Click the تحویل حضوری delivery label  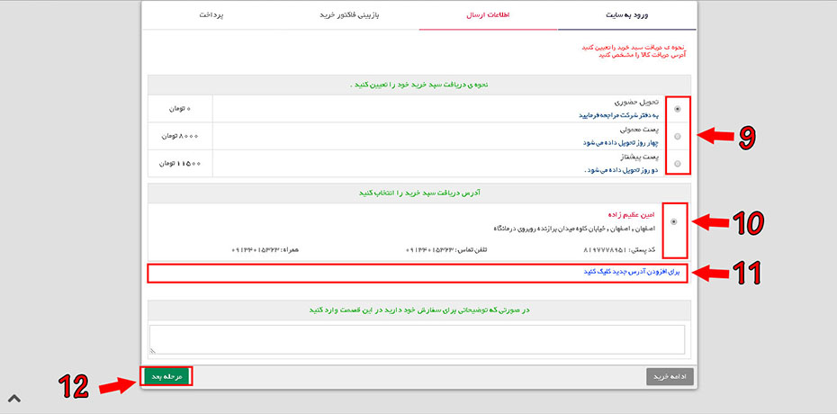(x=640, y=103)
